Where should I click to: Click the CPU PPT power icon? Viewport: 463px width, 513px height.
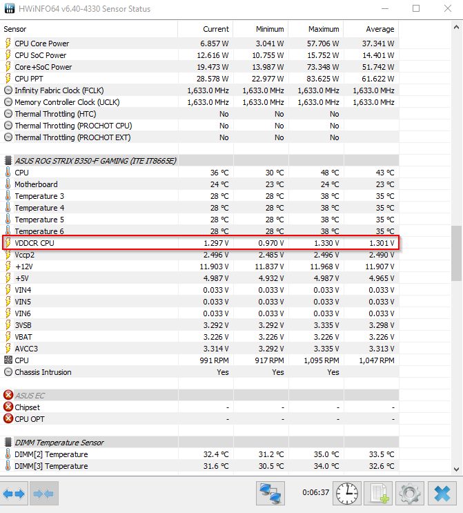click(x=8, y=79)
